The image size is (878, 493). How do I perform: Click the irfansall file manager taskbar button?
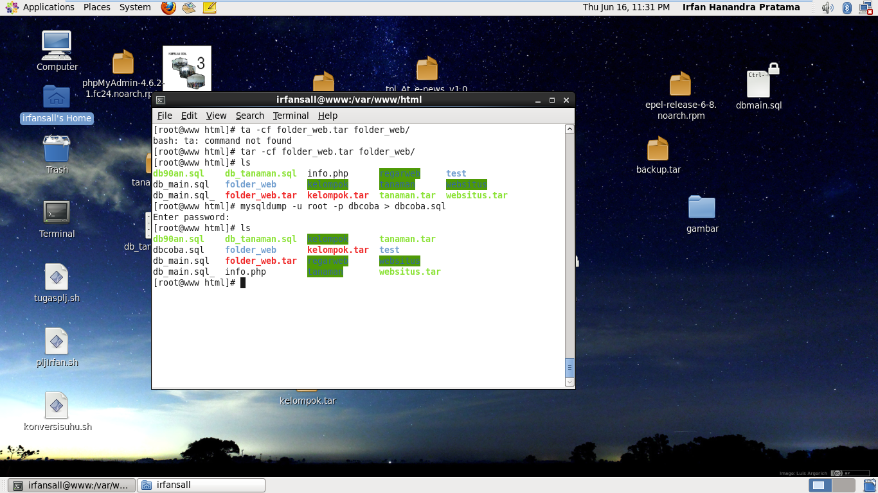tap(202, 485)
